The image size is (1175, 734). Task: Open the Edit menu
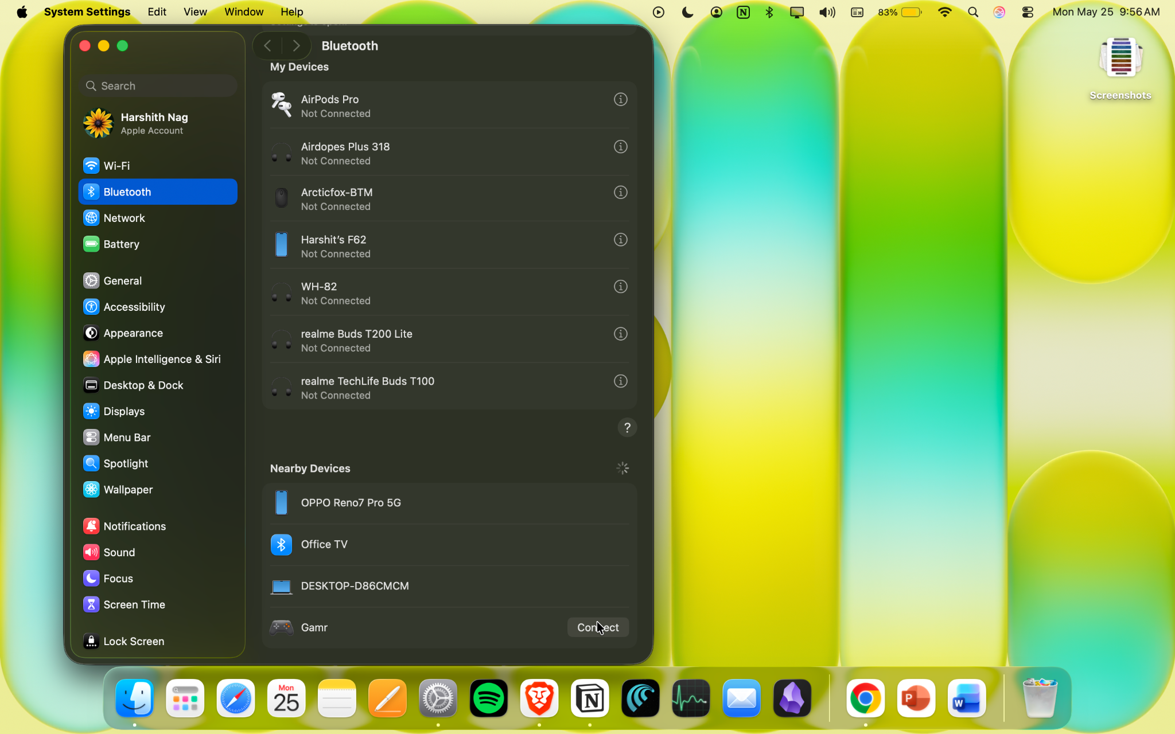coord(157,12)
